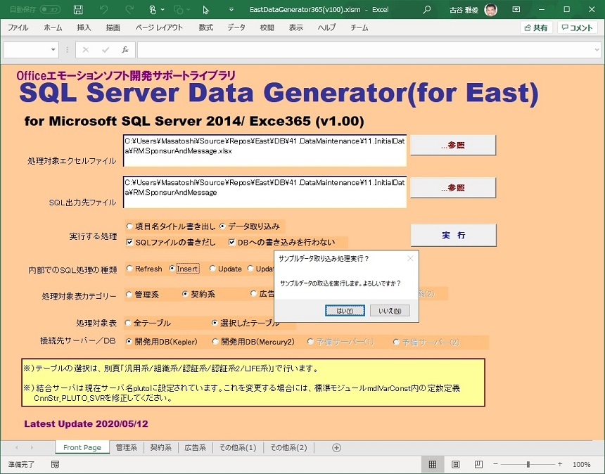Screen dimensions: 605x474
Task: Click the 参照 button for SQL output file
Action: (453, 188)
